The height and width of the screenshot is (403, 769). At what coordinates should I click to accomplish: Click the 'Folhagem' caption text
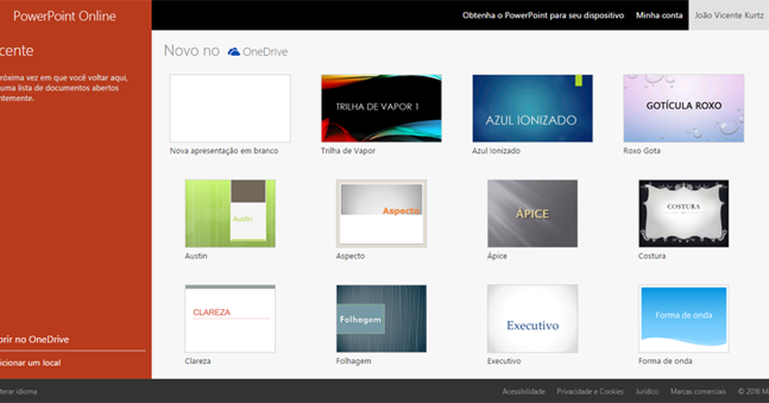[353, 361]
